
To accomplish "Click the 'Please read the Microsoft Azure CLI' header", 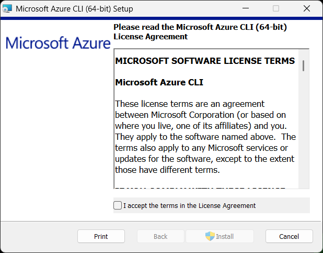I will point(200,31).
